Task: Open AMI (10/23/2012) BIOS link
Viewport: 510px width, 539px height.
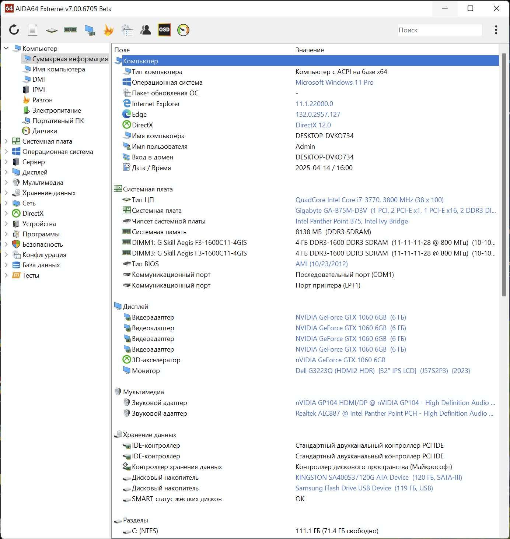Action: point(322,264)
